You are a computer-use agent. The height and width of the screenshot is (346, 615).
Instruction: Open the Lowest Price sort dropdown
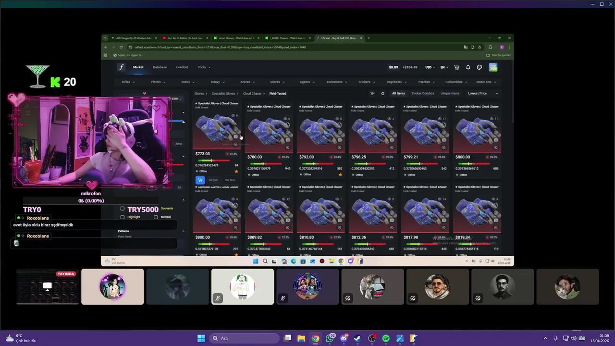pos(483,93)
